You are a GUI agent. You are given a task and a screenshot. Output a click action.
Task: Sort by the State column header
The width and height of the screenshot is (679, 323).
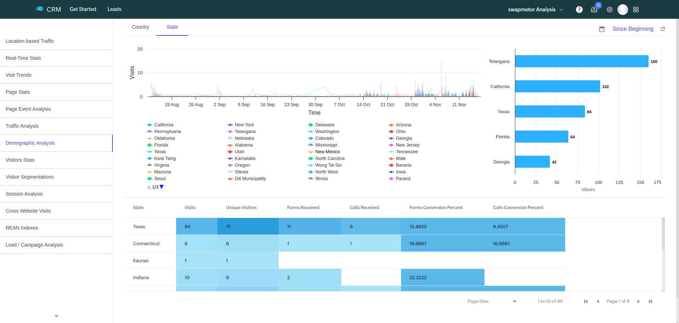(138, 208)
